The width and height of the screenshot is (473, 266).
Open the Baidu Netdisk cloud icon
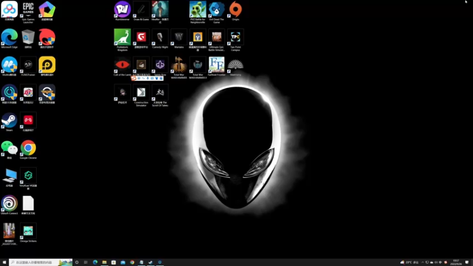point(9,11)
